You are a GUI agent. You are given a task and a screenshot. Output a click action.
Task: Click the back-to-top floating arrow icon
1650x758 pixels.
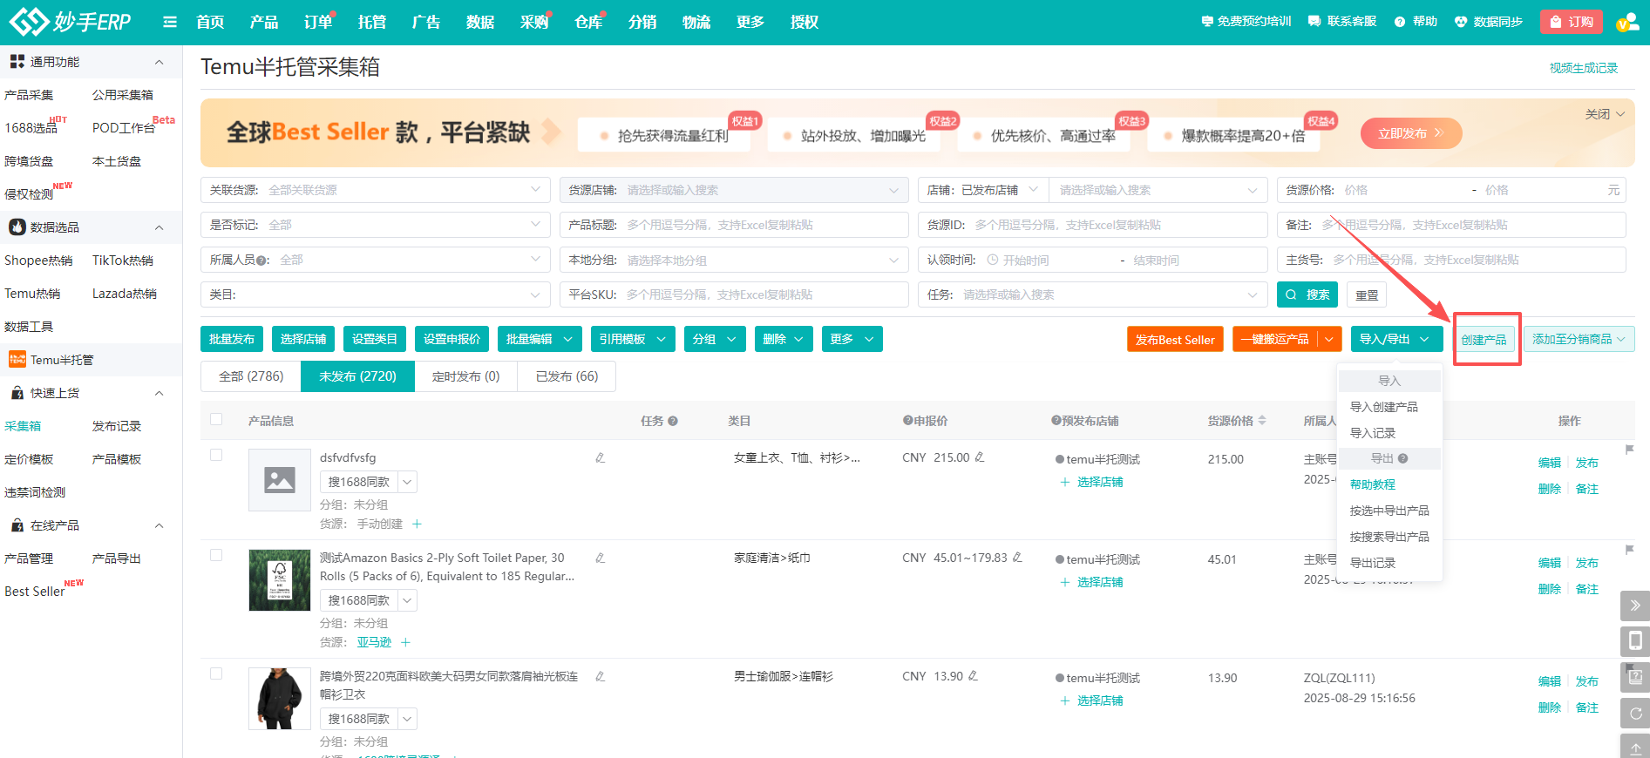click(x=1635, y=747)
